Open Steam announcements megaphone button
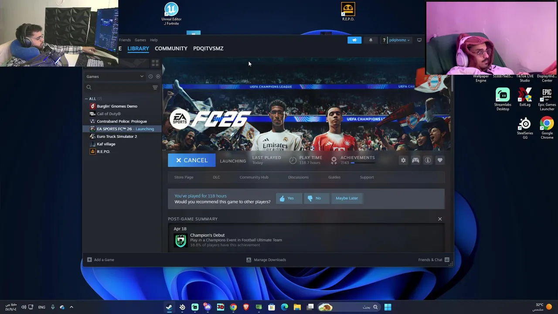 (354, 40)
